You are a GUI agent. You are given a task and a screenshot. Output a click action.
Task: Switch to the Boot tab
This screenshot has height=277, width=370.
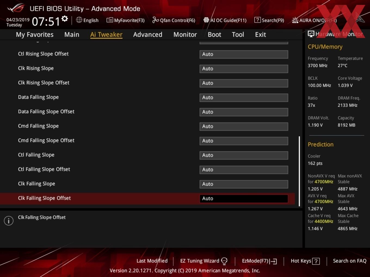214,34
